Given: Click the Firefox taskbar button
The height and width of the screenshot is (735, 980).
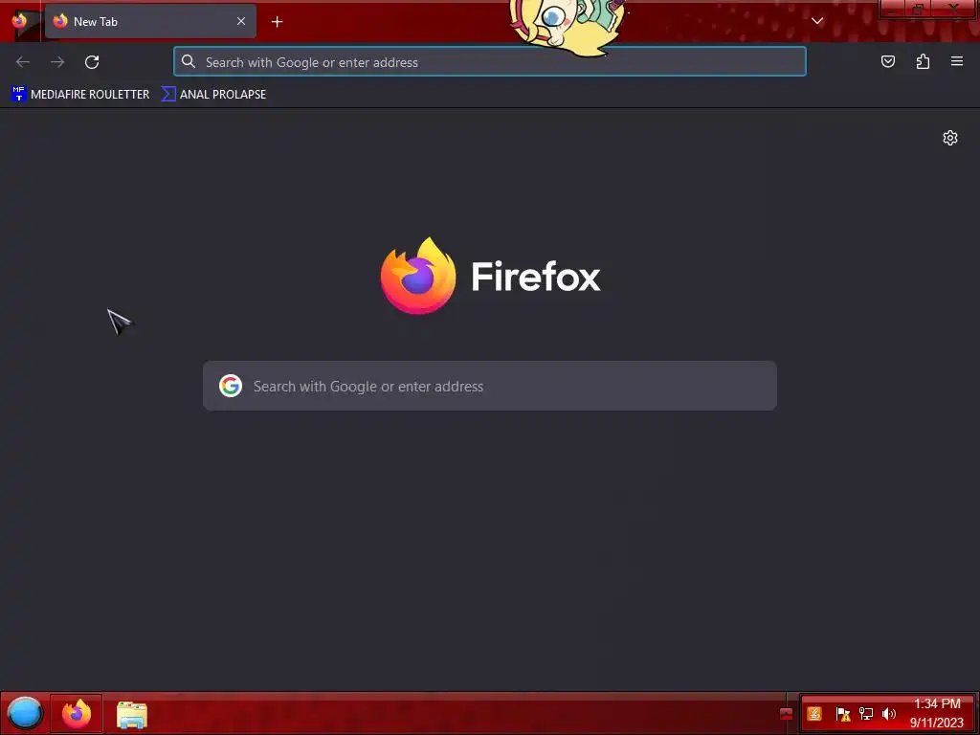Looking at the screenshot, I should point(77,713).
